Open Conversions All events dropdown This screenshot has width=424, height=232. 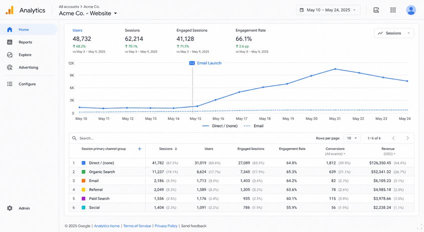tap(335, 154)
